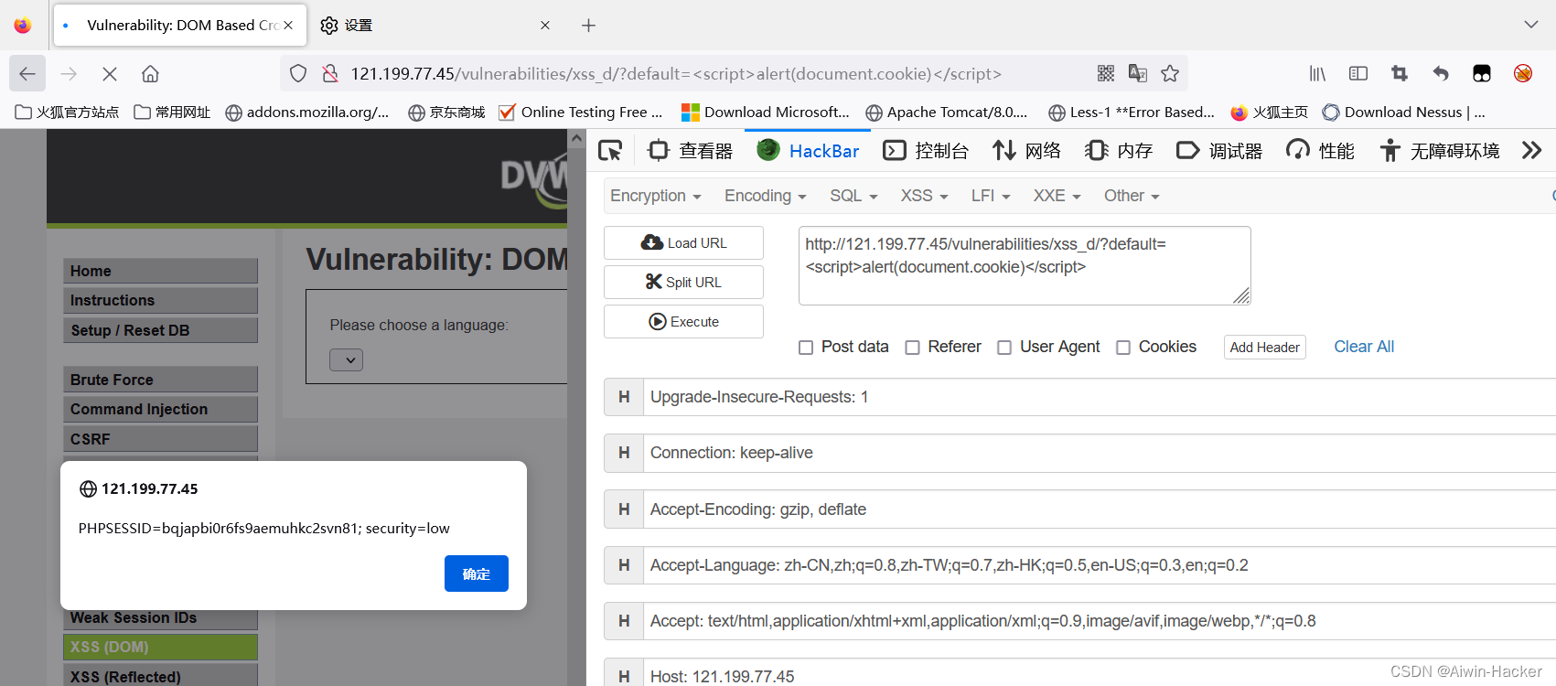Open the Console (控制台) tab

[x=926, y=151]
